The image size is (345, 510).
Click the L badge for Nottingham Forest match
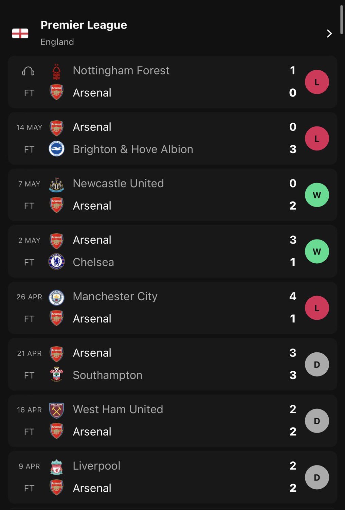click(x=317, y=82)
